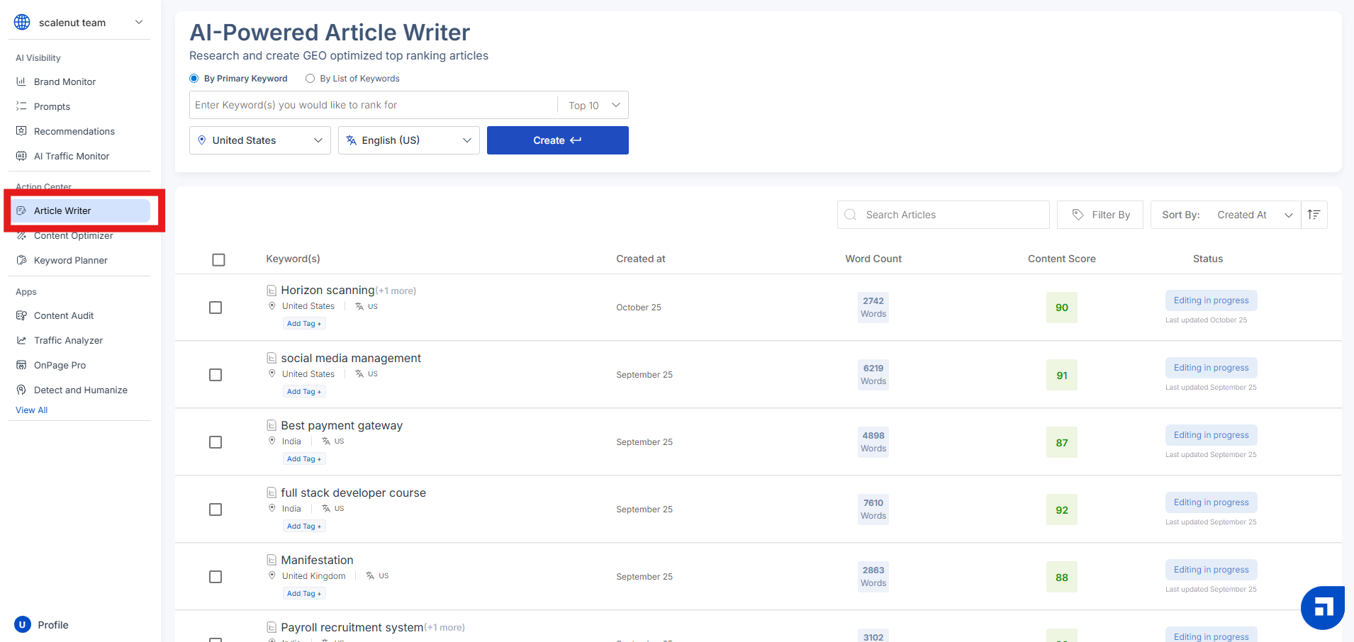The height and width of the screenshot is (642, 1354).
Task: Click the View All apps link
Action: [x=32, y=410]
